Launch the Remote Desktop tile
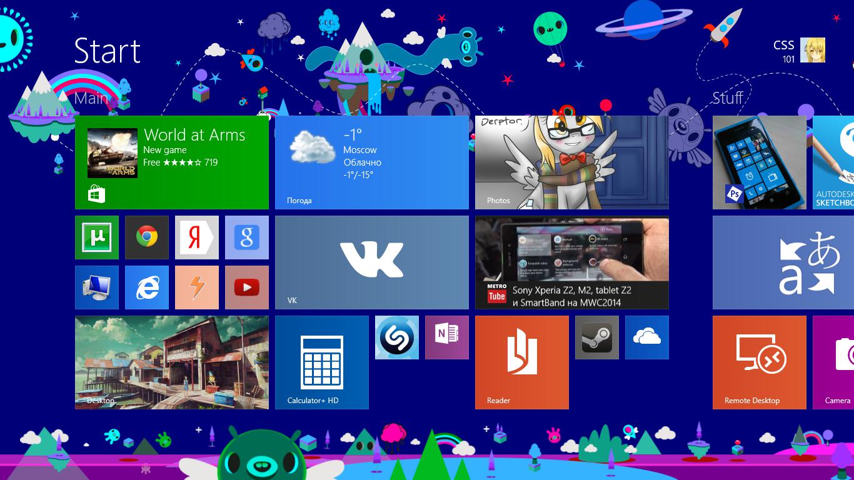This screenshot has width=854, height=480. [760, 362]
